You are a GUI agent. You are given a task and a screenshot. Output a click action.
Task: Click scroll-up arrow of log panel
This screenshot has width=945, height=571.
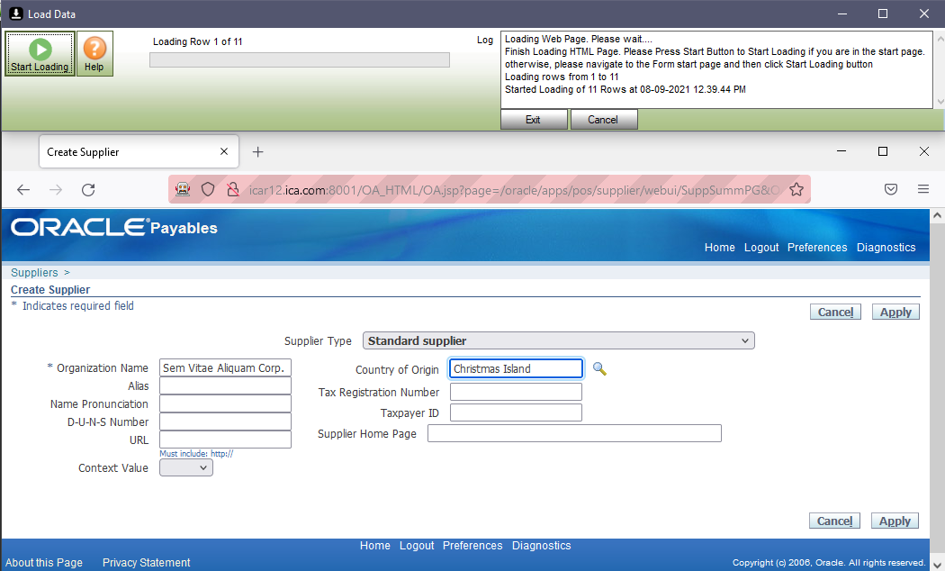tap(939, 38)
